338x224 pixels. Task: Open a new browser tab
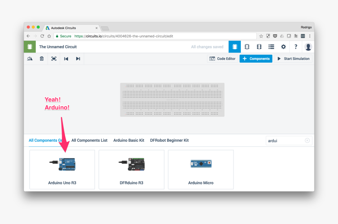(x=105, y=28)
